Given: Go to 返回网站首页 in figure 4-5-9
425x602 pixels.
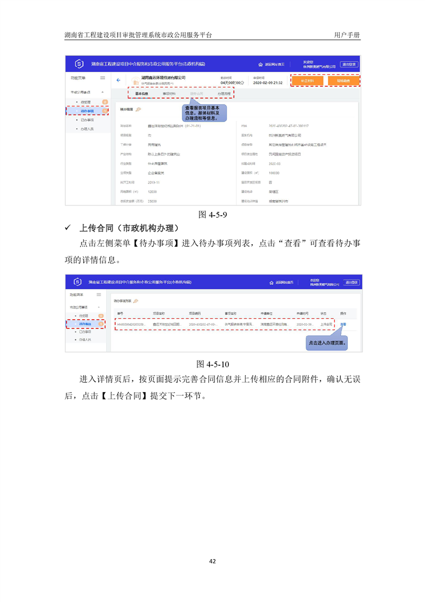Looking at the screenshot, I should click(272, 64).
